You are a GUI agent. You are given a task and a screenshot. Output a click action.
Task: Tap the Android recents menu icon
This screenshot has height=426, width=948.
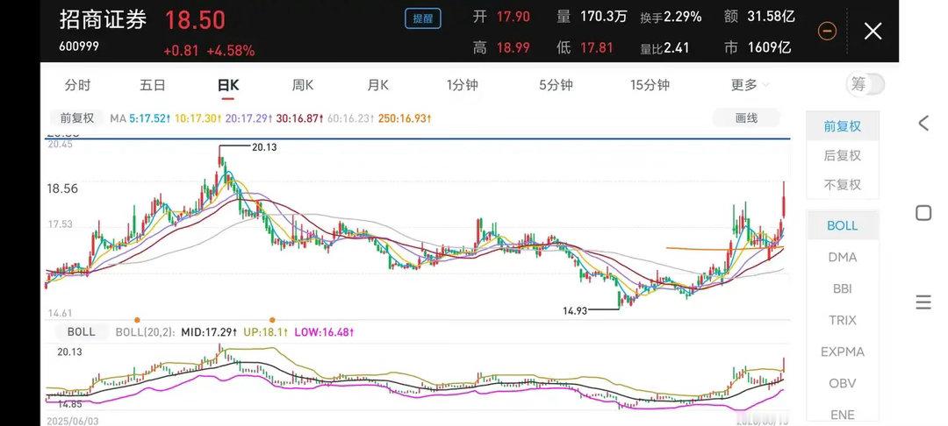tap(923, 302)
